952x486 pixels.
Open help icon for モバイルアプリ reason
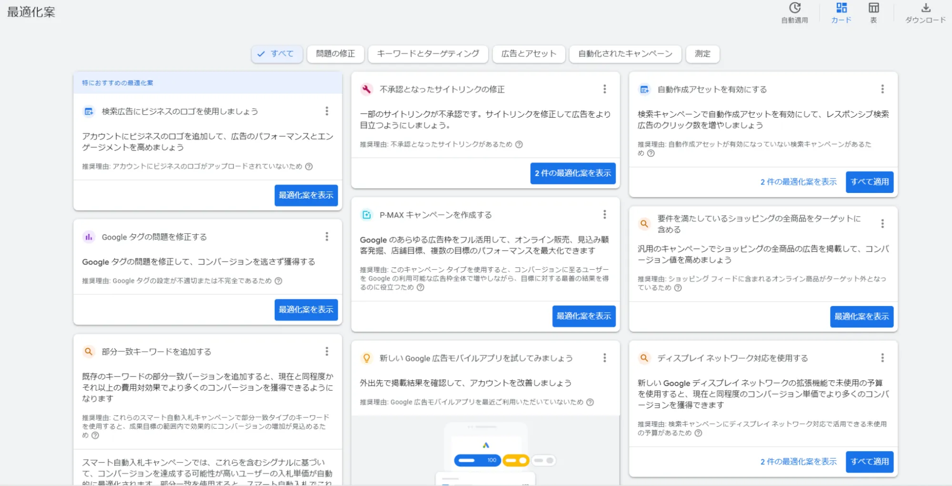[590, 402]
